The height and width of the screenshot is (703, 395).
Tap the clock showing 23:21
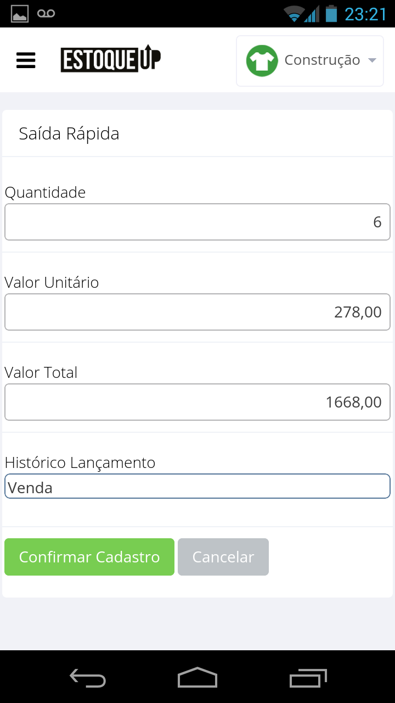point(366,14)
